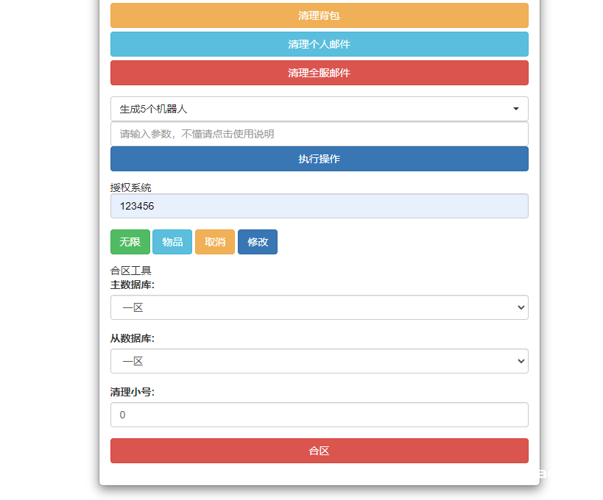Image resolution: width=603 pixels, height=500 pixels.
Task: Click the chevron arrow on 主数据库 select
Action: point(521,307)
